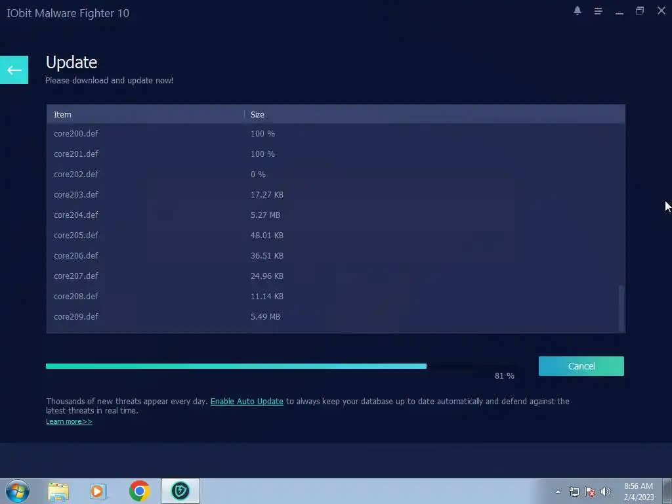This screenshot has width=672, height=504.
Task: Click the IObit Malware Fighter taskbar icon
Action: click(180, 491)
